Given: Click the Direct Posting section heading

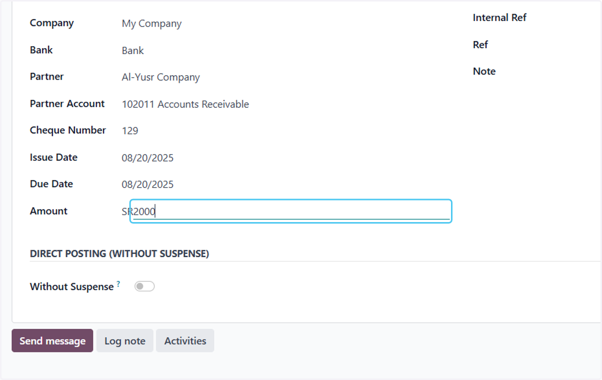Looking at the screenshot, I should coord(119,254).
